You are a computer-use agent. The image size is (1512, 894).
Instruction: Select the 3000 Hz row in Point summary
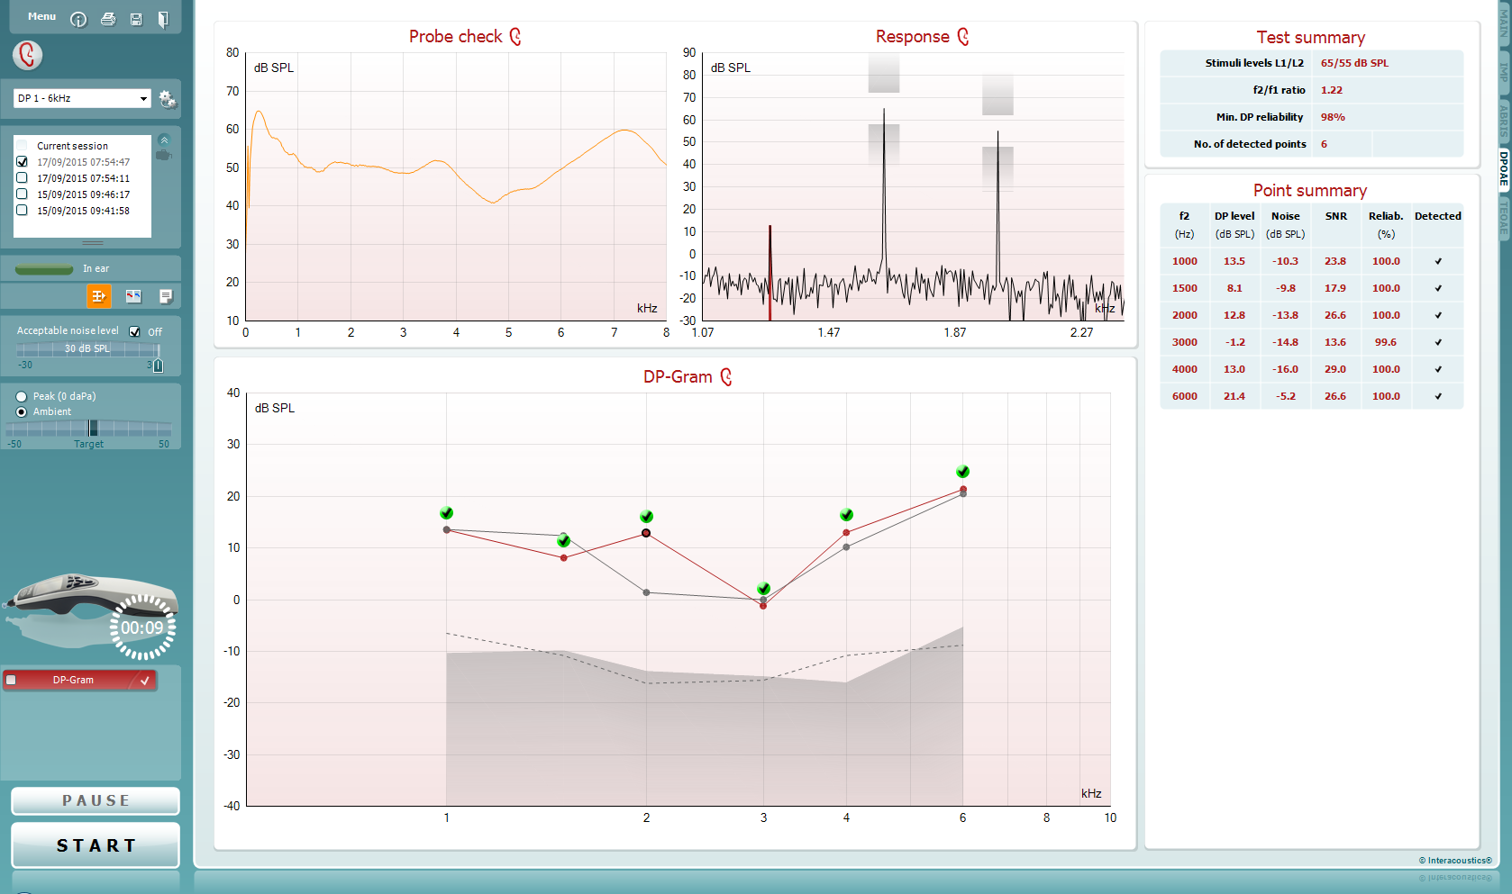1311,342
